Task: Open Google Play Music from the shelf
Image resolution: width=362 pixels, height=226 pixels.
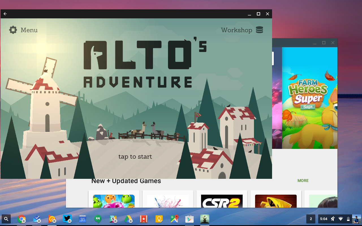Action: (x=52, y=219)
